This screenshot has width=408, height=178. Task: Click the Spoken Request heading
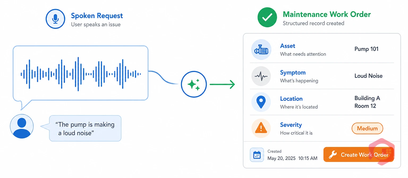tap(97, 16)
